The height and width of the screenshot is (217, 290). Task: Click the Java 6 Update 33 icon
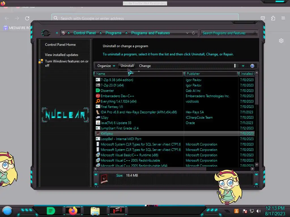98,123
